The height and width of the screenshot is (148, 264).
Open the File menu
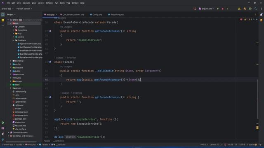8,3
